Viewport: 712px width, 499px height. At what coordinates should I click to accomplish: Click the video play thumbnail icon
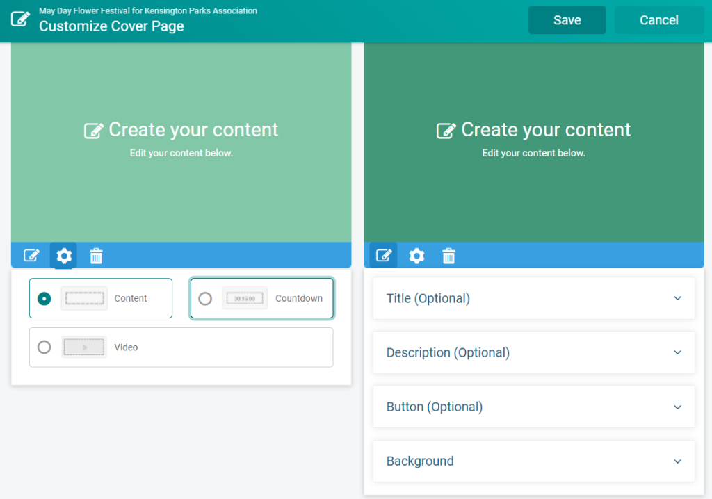84,347
